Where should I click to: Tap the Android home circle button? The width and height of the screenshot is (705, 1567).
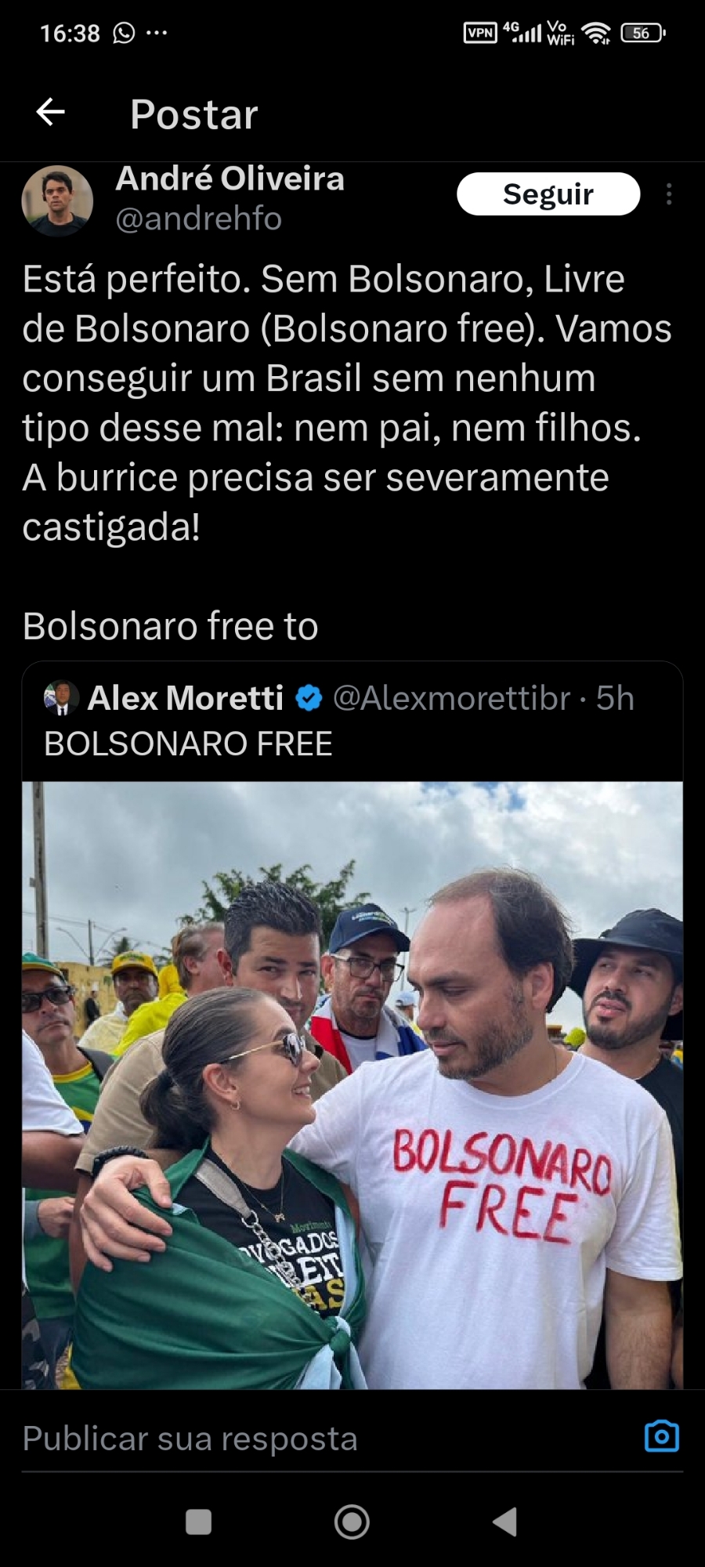coord(352,1522)
